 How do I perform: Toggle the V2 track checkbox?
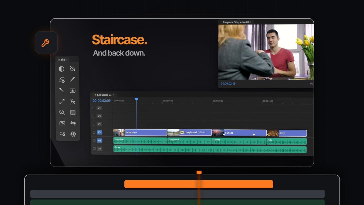click(94, 124)
